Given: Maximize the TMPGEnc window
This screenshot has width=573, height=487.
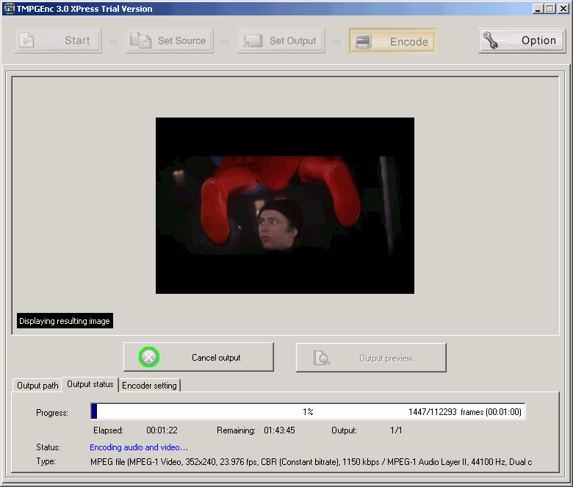Looking at the screenshot, I should [x=549, y=9].
